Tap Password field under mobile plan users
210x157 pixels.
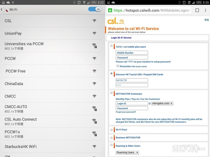pyautogui.click(x=132, y=58)
